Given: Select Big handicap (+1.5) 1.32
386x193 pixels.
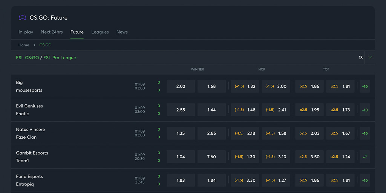Looking at the screenshot, I should [x=245, y=86].
